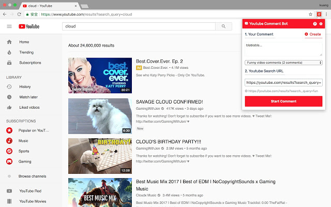
Task: Switch to the cloud - YouTube tab
Action: click(x=50, y=6)
